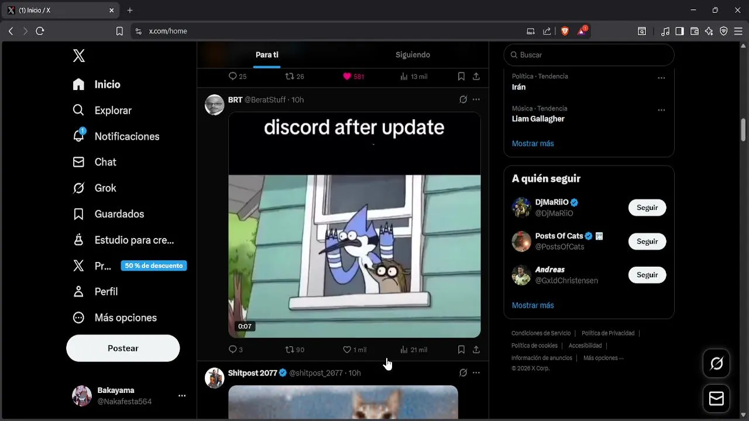The height and width of the screenshot is (421, 749).
Task: Open the @BeratStuff handle link
Action: coord(265,100)
